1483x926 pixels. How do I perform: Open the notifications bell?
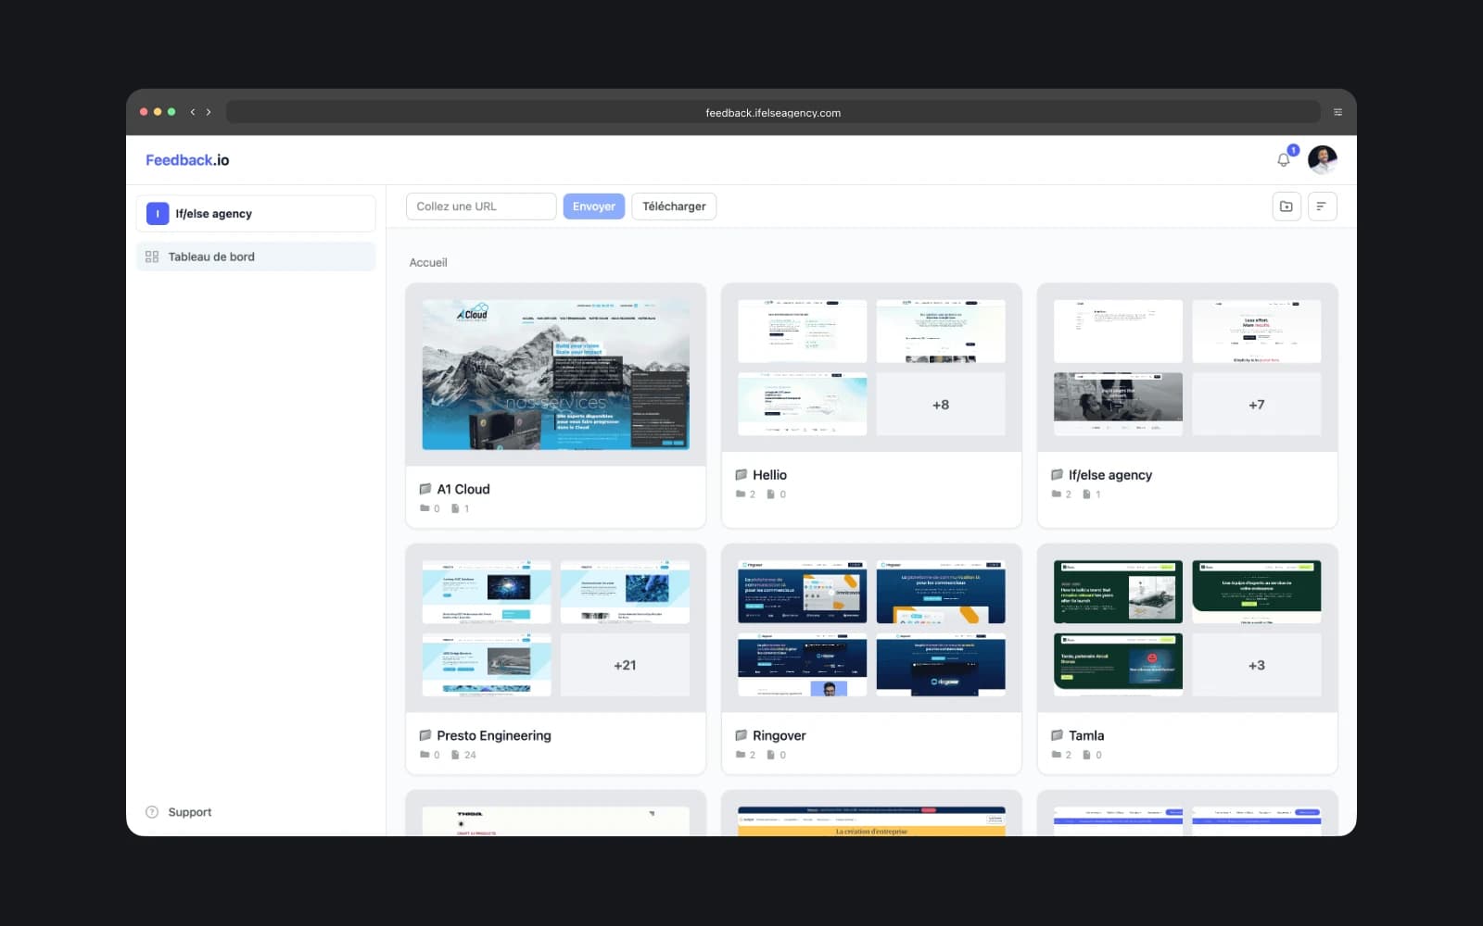click(x=1284, y=159)
